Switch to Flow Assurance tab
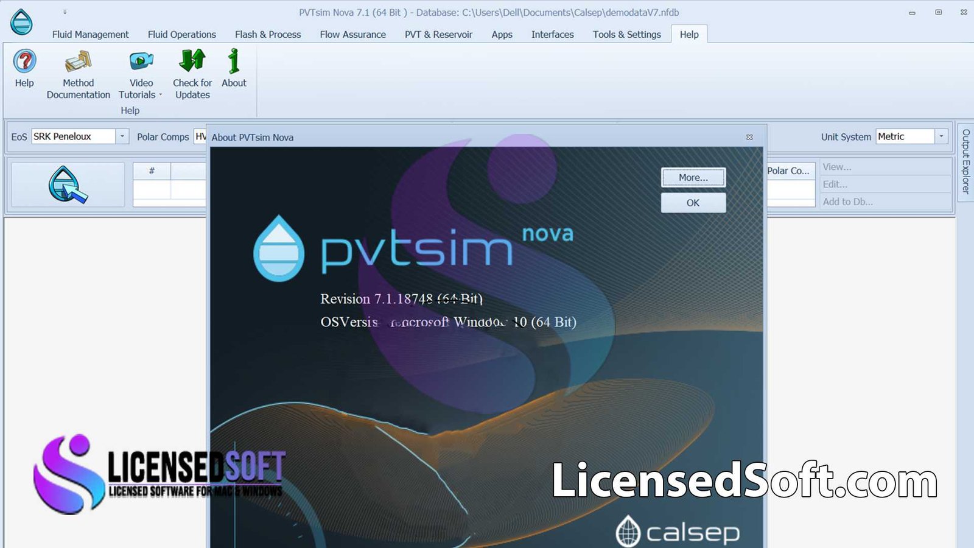Screen dimensions: 974x548 pyautogui.click(x=352, y=35)
